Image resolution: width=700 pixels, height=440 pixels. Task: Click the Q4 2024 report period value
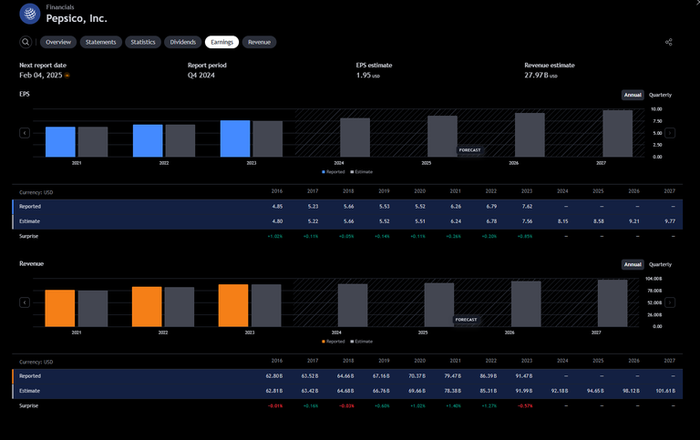pyautogui.click(x=201, y=76)
